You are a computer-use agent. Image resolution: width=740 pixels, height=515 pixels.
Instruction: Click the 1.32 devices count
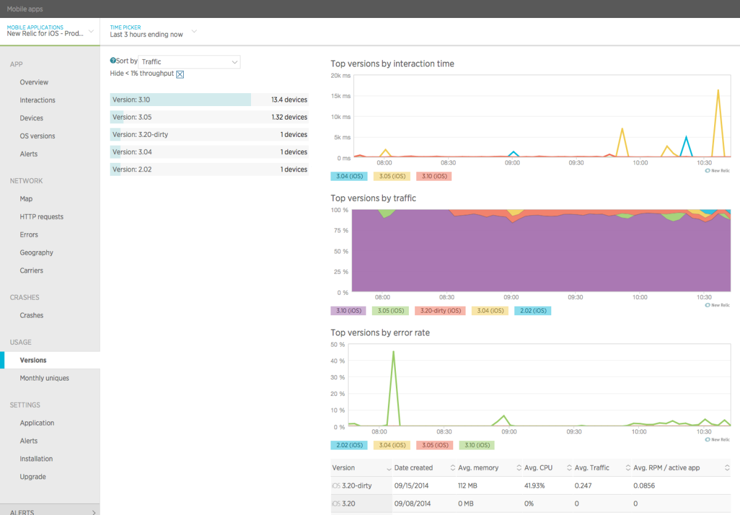pos(289,117)
